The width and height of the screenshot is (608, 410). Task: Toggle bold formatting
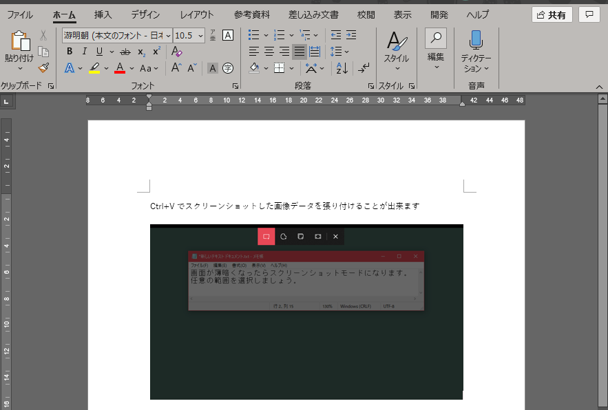(x=70, y=51)
